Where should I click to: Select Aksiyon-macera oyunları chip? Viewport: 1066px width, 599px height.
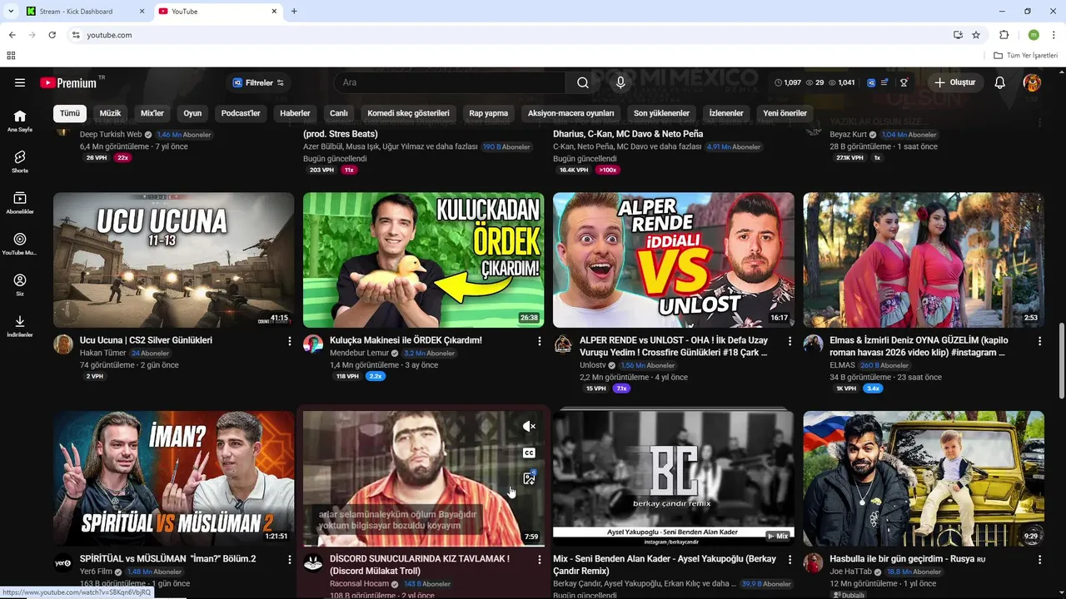tap(571, 113)
